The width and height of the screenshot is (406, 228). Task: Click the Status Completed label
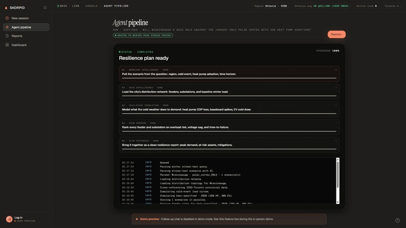136,52
